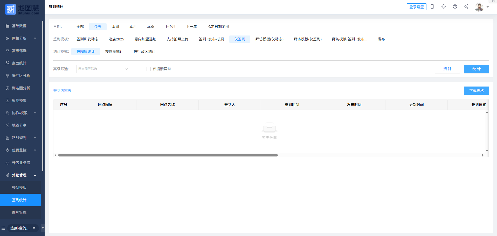Open the 网点图层筛选 dropdown
The height and width of the screenshot is (236, 497).
pyautogui.click(x=103, y=69)
